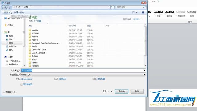Open Xunlei Downloads (迅雷下载) library
Viewport: 197px width, 111px height.
coord(11,47)
